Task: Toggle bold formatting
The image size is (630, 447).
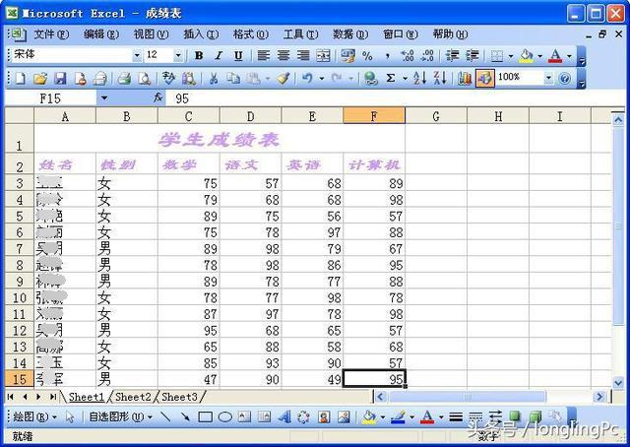Action: [x=199, y=55]
